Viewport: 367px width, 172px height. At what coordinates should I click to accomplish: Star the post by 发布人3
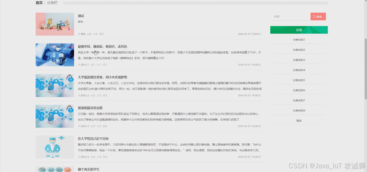tap(98, 126)
